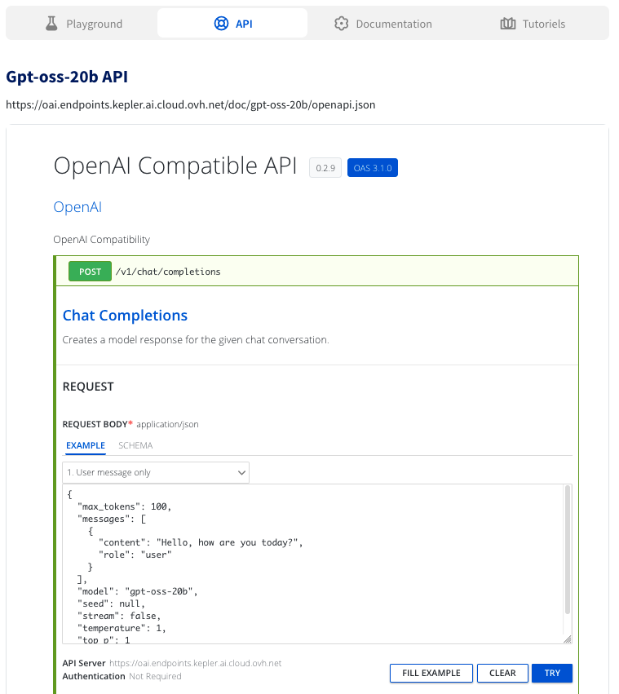Click the FILL EXAMPLE button

(x=431, y=673)
